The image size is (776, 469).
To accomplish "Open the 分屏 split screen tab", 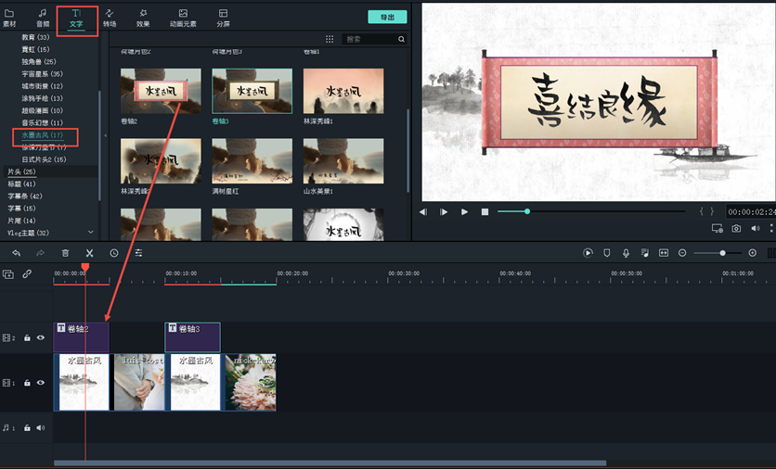I will 223,18.
